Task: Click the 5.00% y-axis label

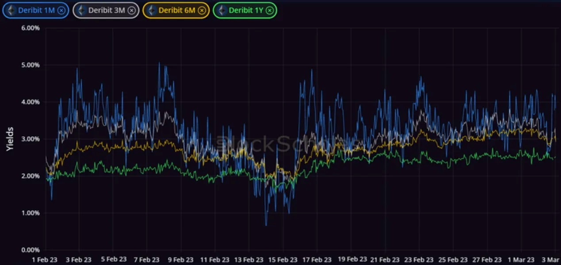Action: [x=31, y=65]
